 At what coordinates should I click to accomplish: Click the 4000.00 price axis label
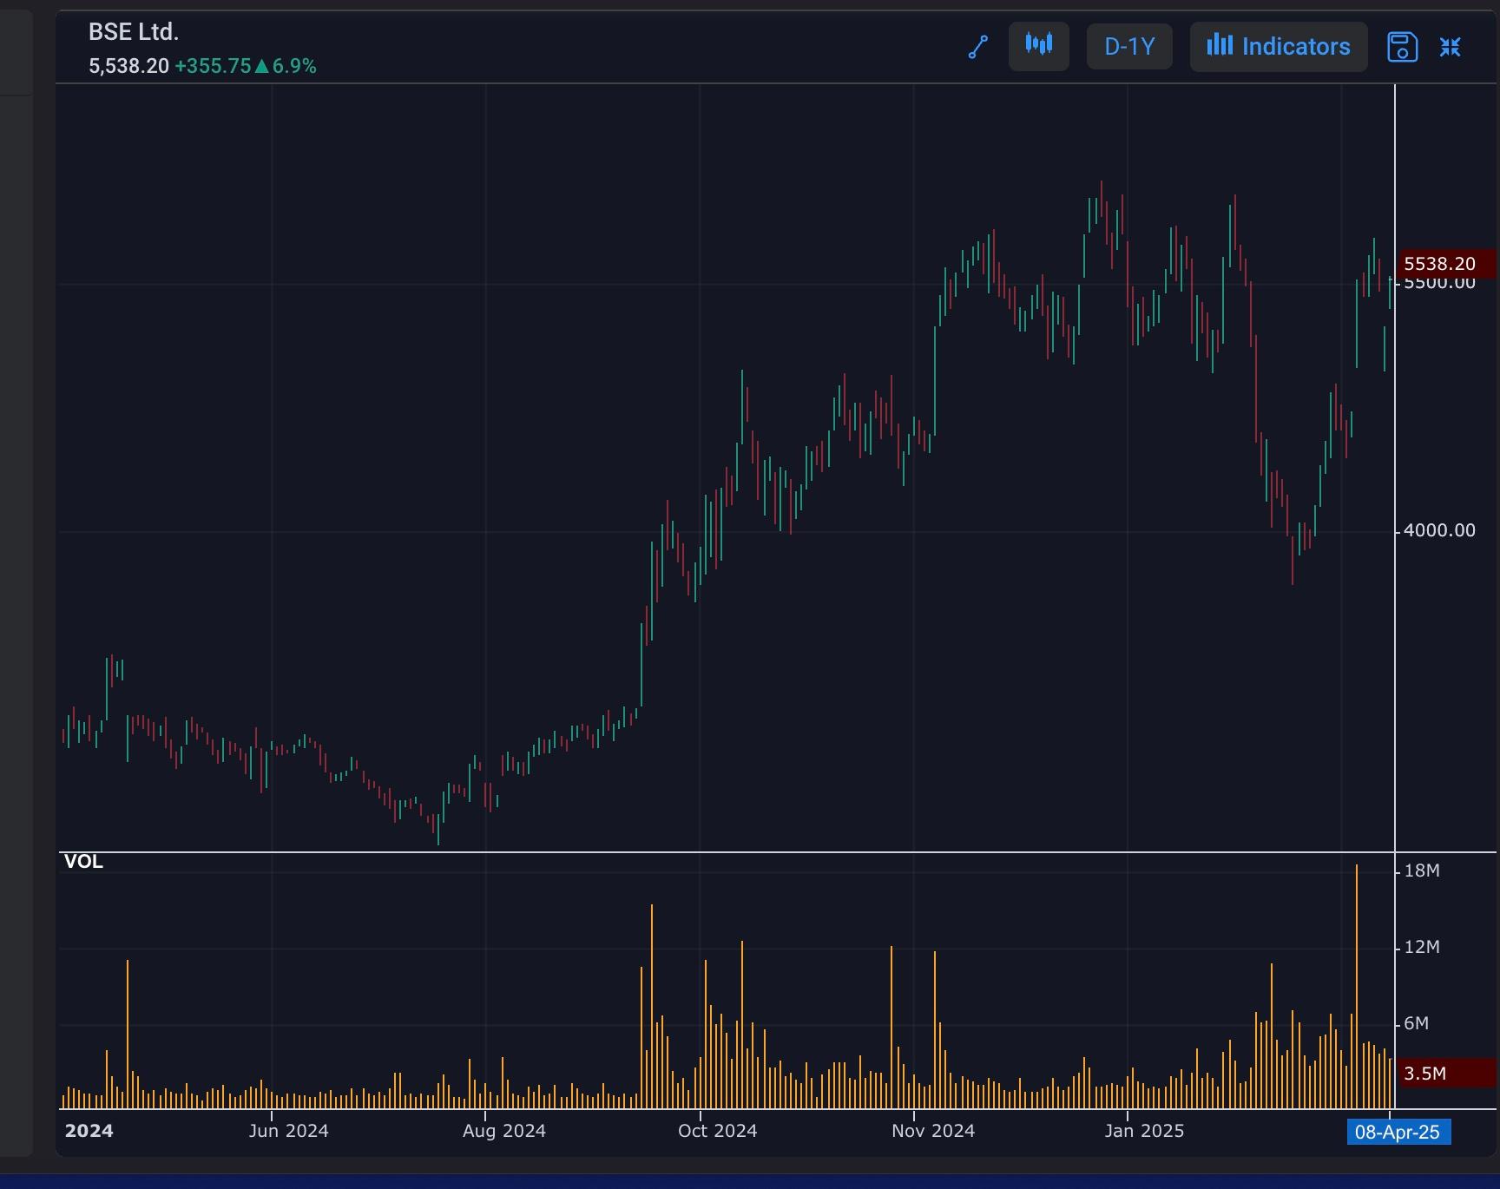point(1439,530)
